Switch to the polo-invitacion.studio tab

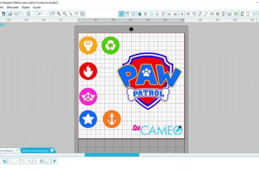36,150
